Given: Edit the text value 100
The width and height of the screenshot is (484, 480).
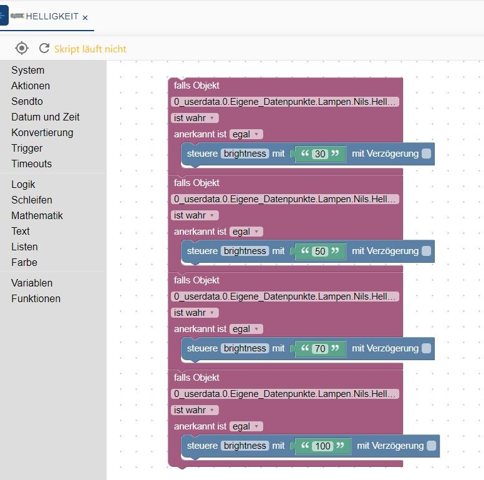Looking at the screenshot, I should click(x=322, y=446).
